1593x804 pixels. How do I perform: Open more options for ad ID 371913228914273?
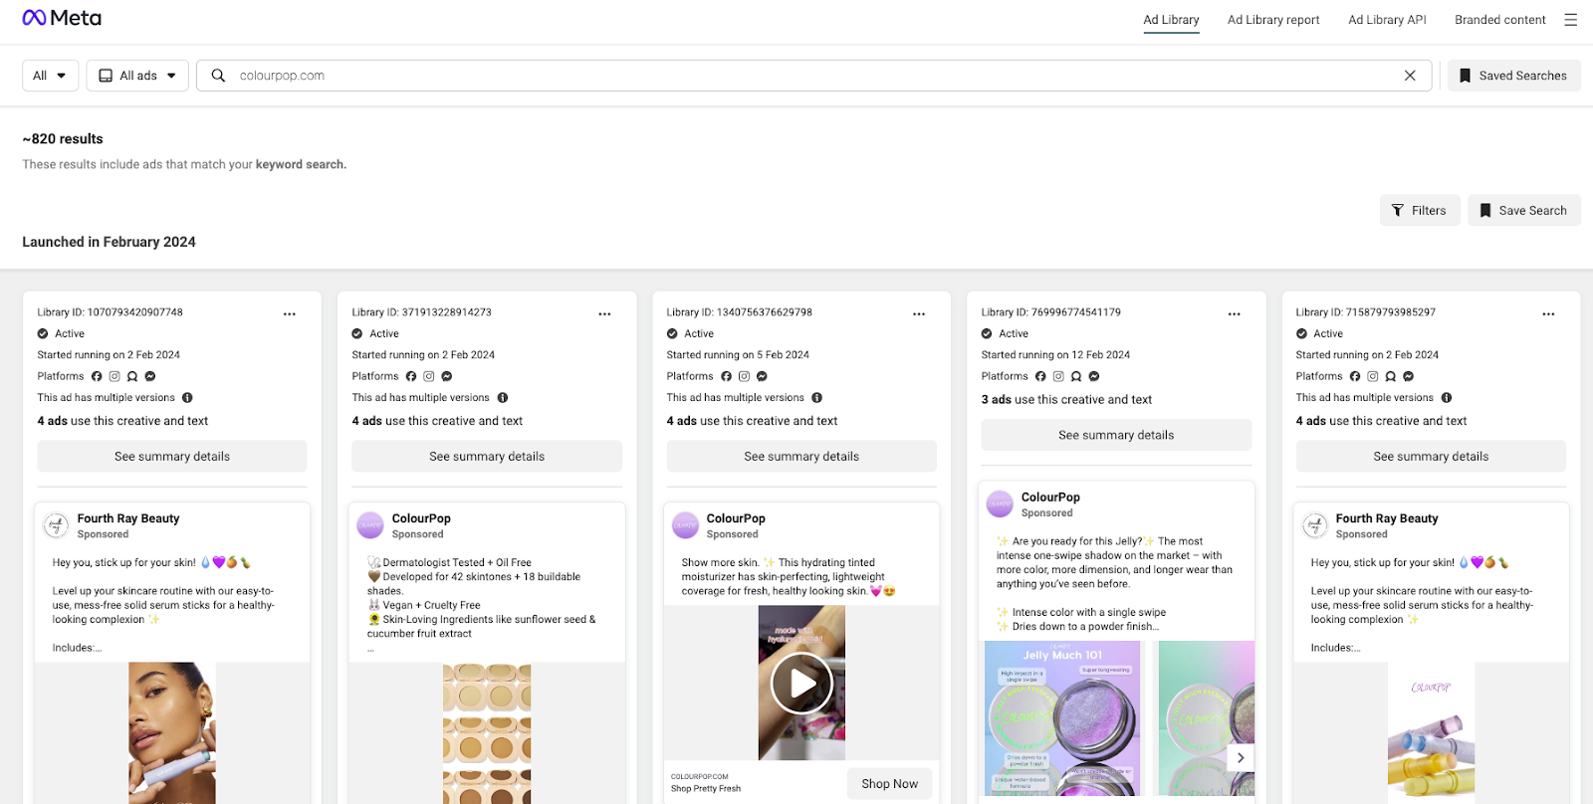tap(604, 313)
